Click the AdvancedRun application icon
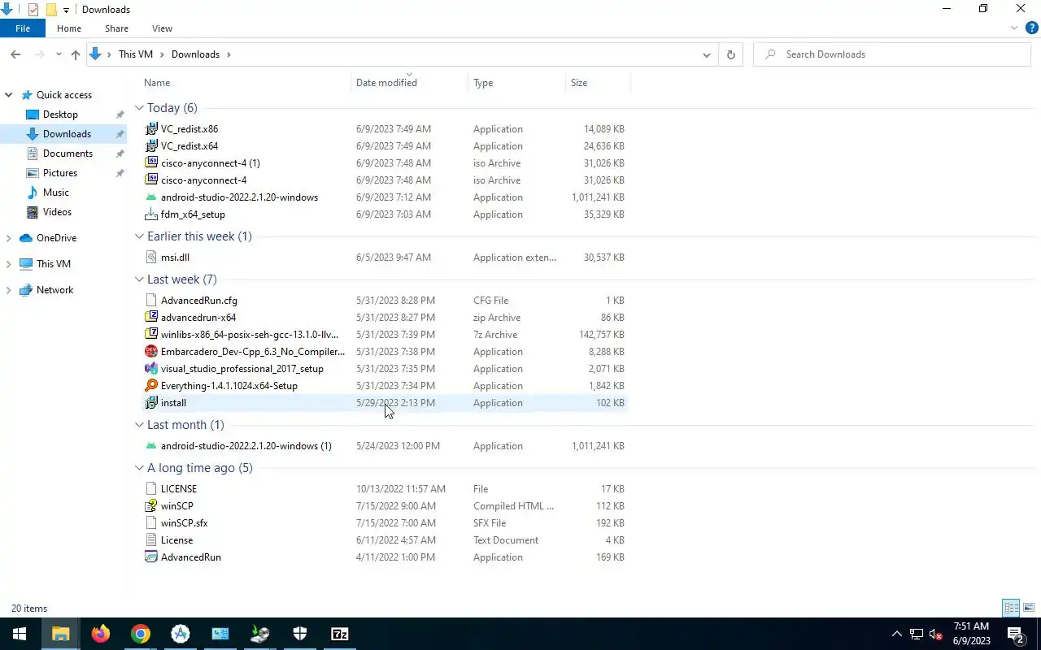The width and height of the screenshot is (1041, 650). click(151, 557)
